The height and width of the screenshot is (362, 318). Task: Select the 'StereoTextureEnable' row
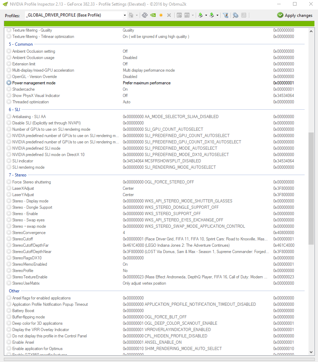[x=156, y=277]
